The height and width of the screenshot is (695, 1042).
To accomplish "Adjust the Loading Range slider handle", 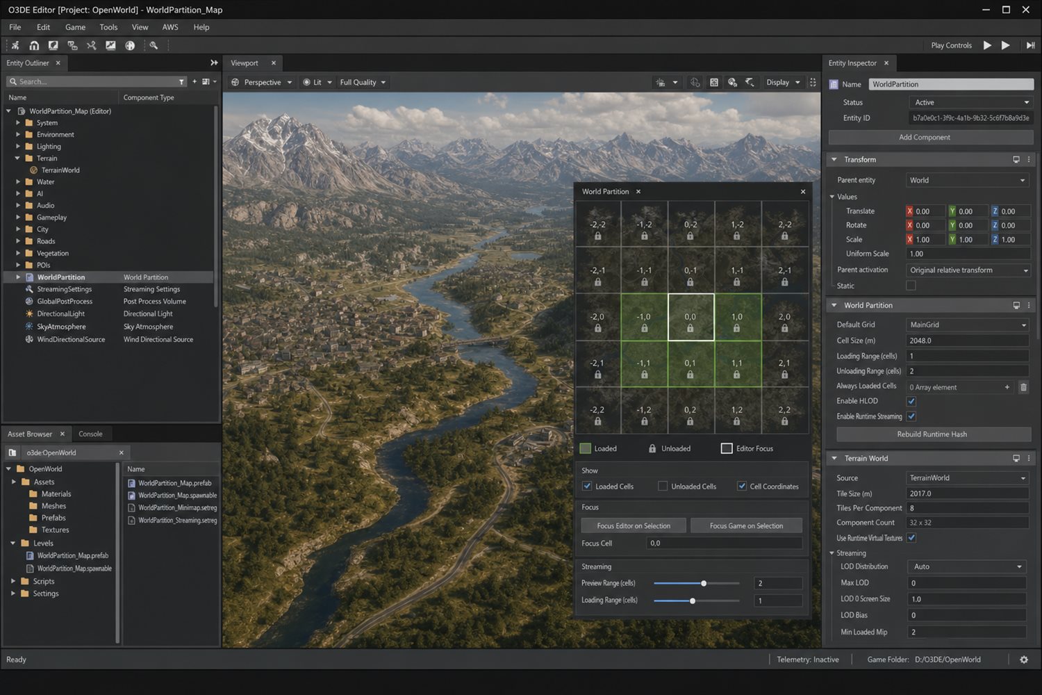I will click(x=693, y=600).
